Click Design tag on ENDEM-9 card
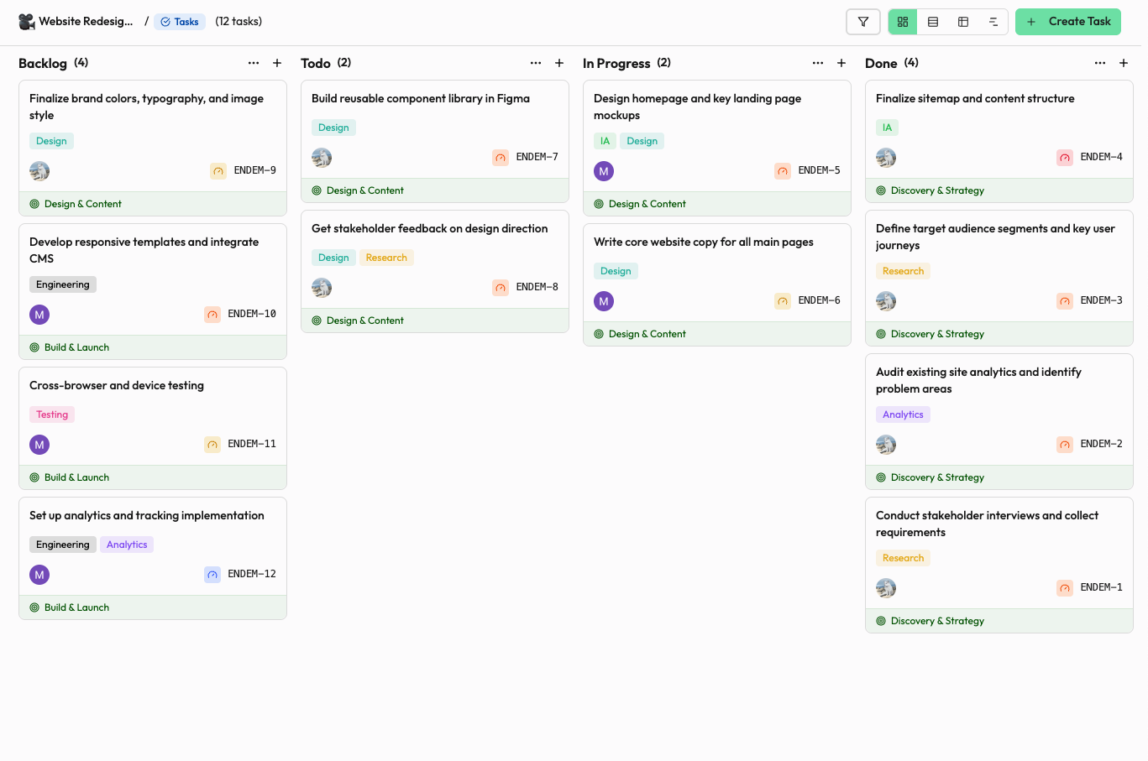The height and width of the screenshot is (761, 1148). (x=51, y=141)
